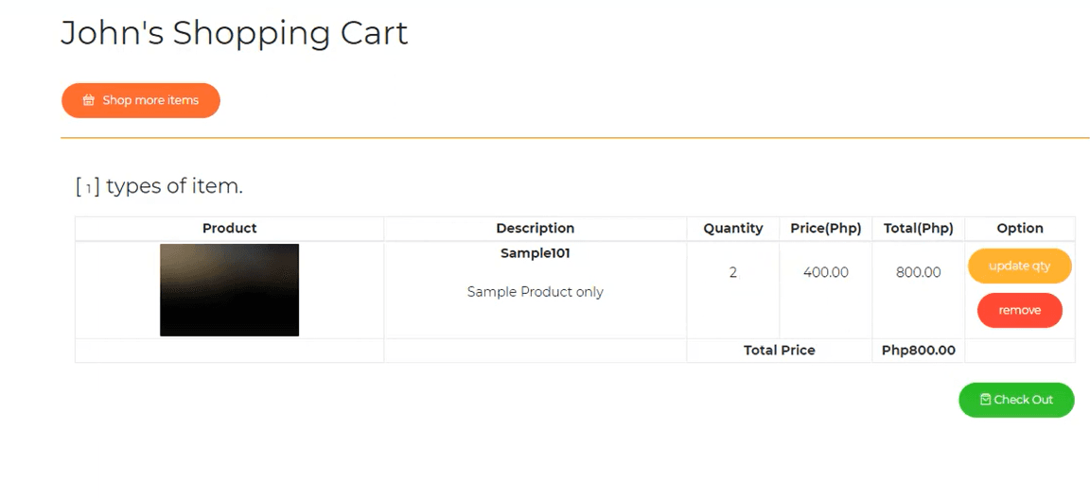Remove Sample101 from the cart
Image resolution: width=1090 pixels, height=499 pixels.
tap(1020, 310)
